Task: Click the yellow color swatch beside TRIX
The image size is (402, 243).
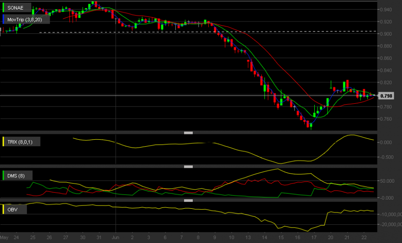Action: pos(3,142)
